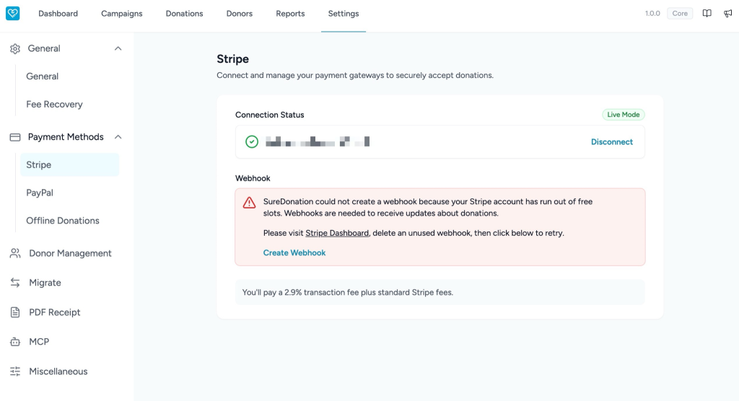Open PayPal payment settings

click(x=40, y=193)
